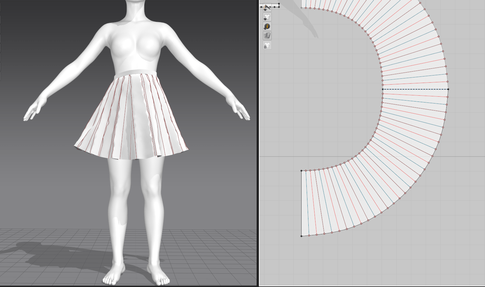Click right endpoint of the dashed line

(448, 89)
